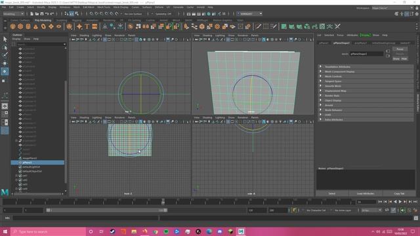
Task: Open File Explorer from the taskbar
Action: (134, 231)
